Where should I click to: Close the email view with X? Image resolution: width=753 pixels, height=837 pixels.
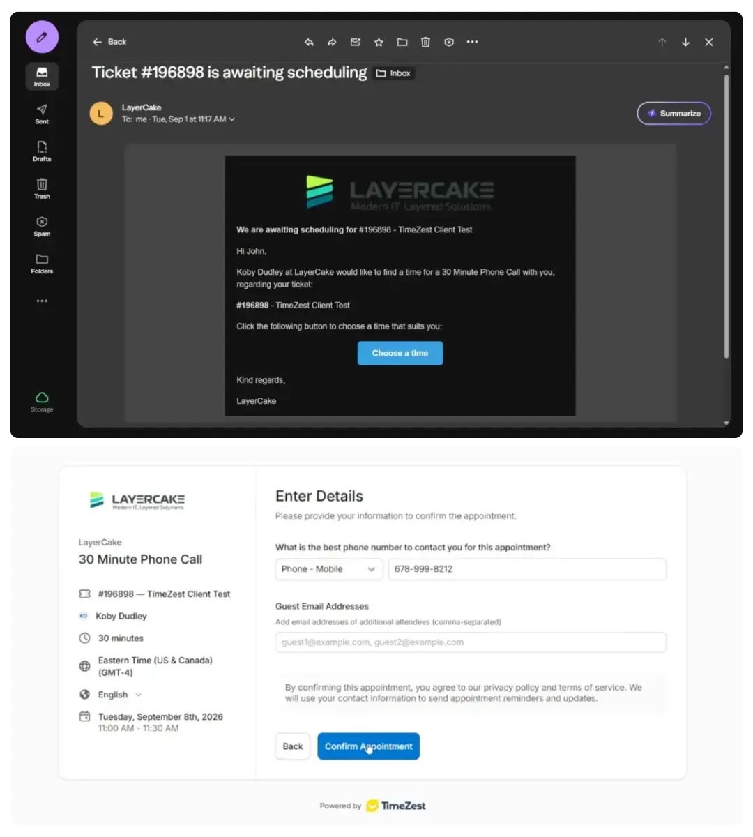(x=709, y=42)
